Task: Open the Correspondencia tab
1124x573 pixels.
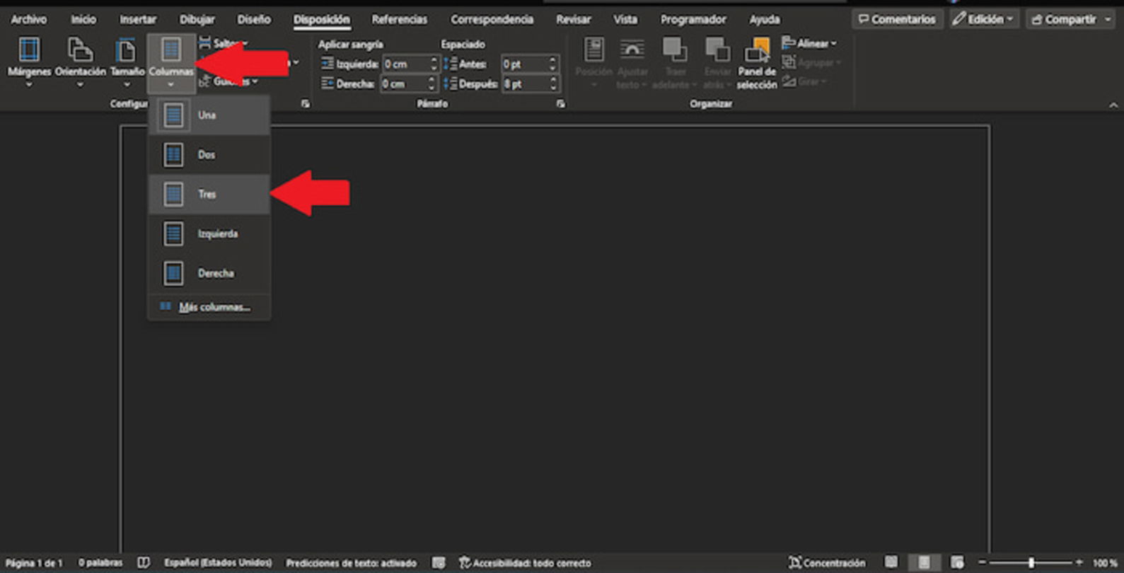Action: tap(492, 19)
